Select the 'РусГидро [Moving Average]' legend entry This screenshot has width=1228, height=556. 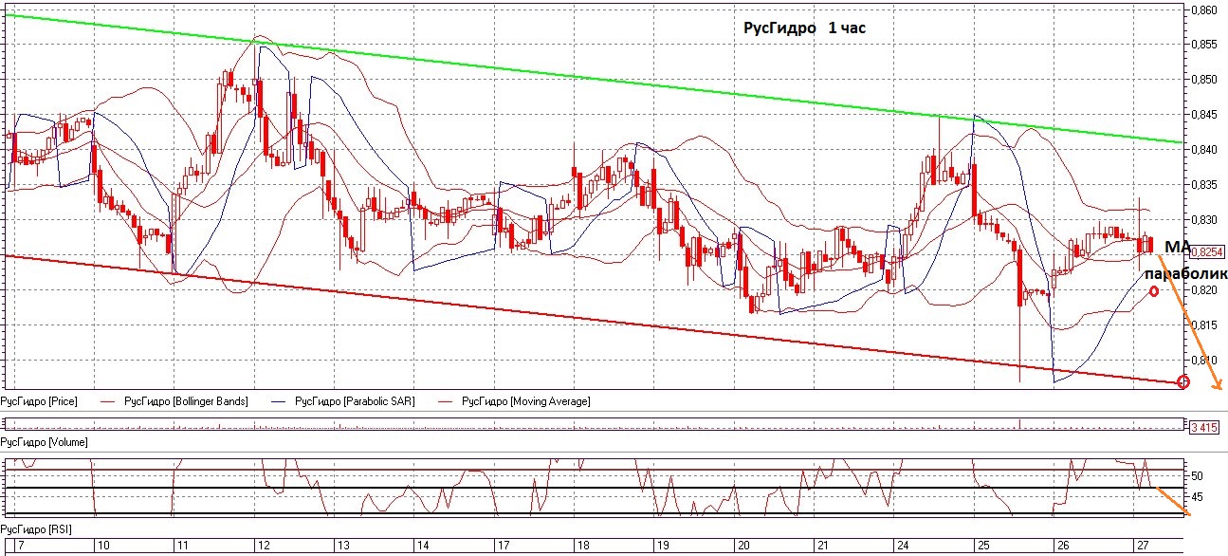525,401
